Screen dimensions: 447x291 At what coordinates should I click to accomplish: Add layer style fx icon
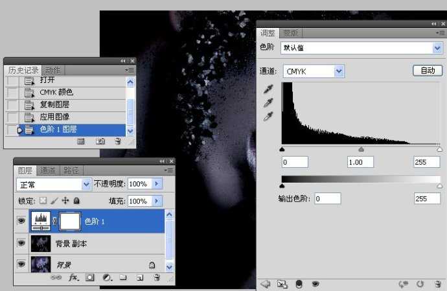[74, 277]
